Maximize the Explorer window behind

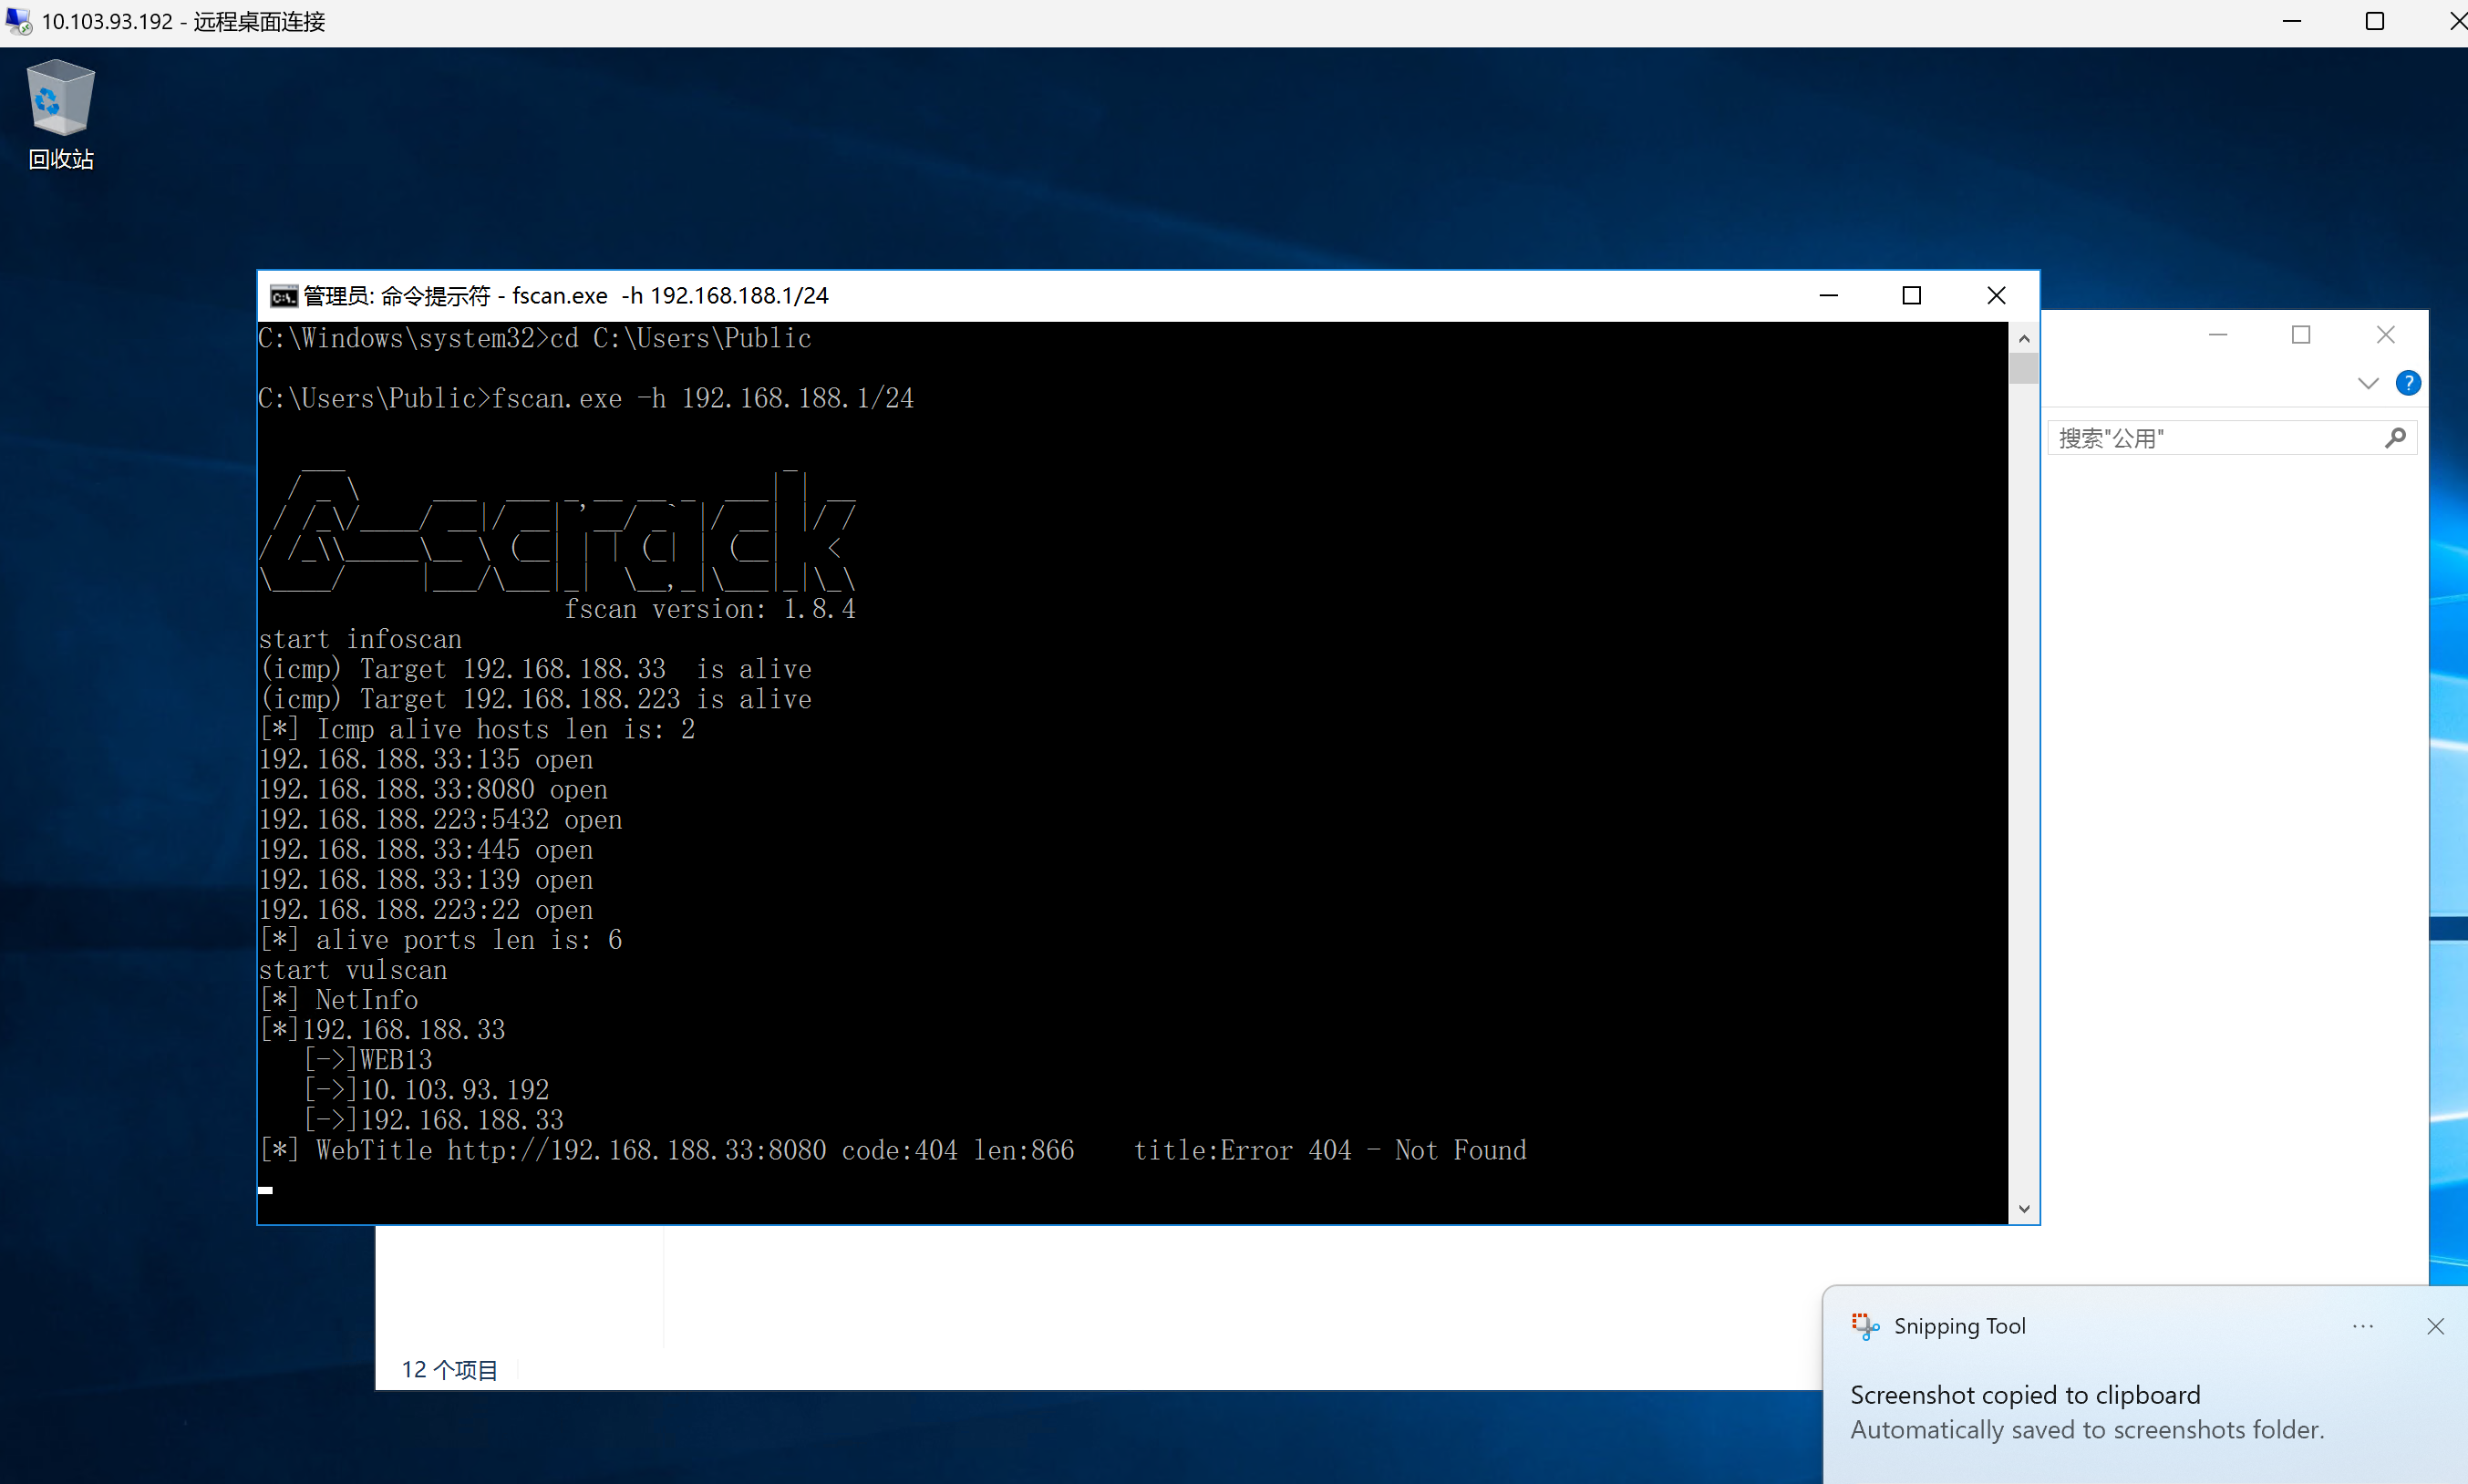(x=2301, y=335)
